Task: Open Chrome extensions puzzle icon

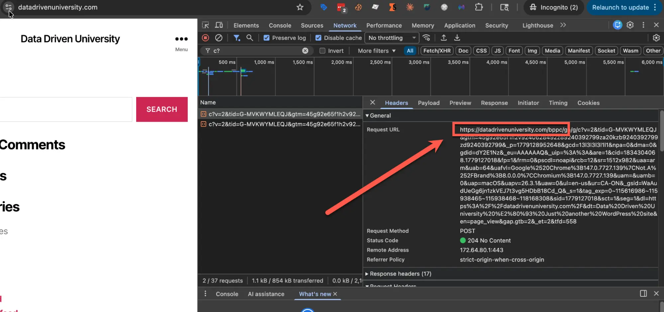Action: pos(479,7)
